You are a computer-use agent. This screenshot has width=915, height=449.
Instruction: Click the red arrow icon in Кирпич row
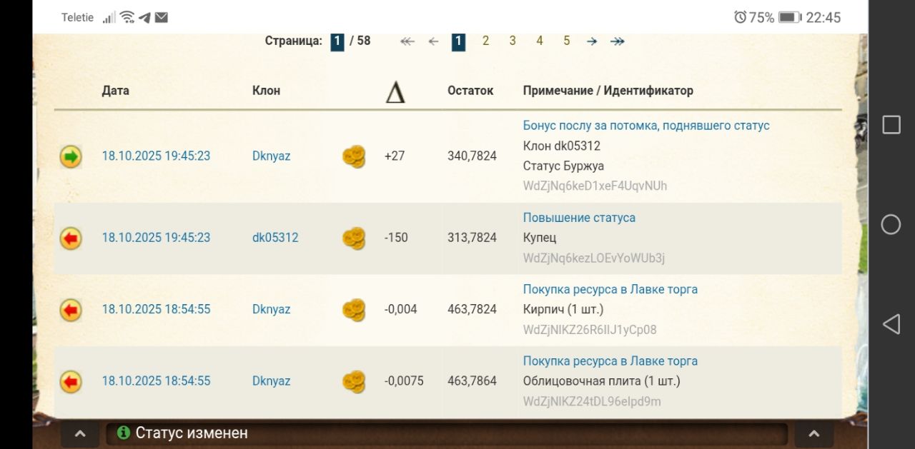point(71,310)
